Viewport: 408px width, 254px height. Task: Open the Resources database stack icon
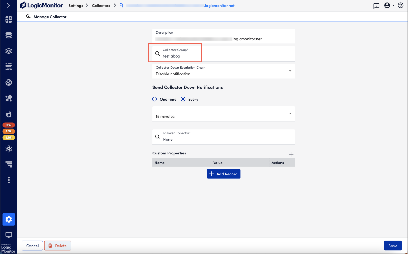(x=8, y=35)
